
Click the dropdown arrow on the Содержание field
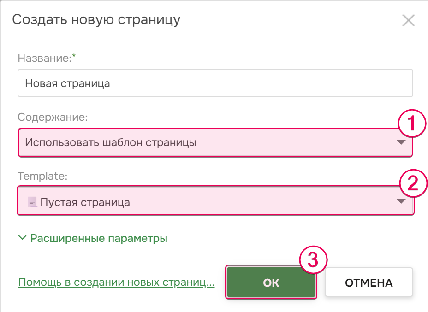coord(401,142)
